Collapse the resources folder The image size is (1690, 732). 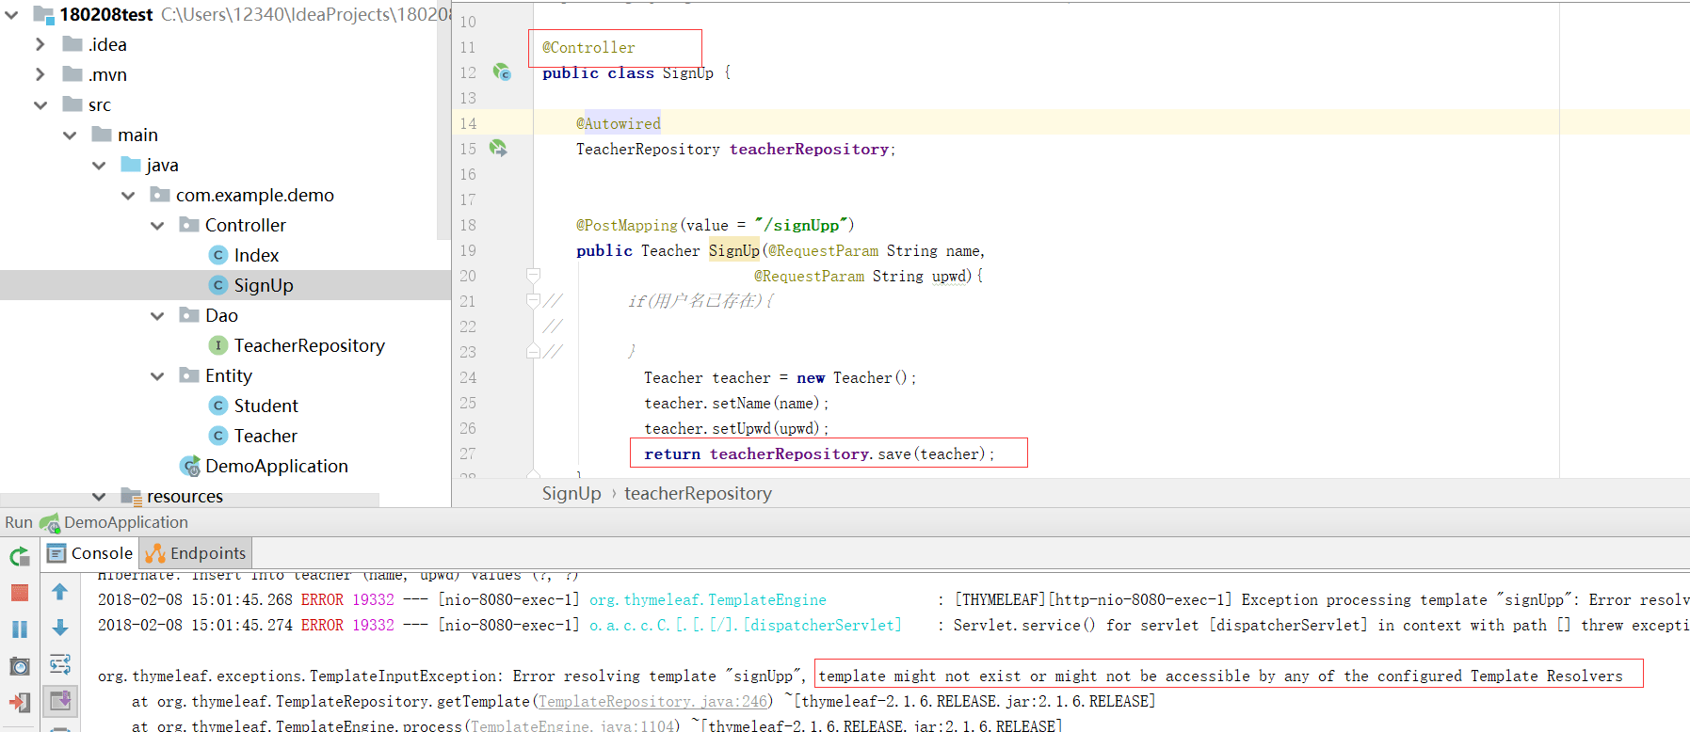click(x=99, y=496)
